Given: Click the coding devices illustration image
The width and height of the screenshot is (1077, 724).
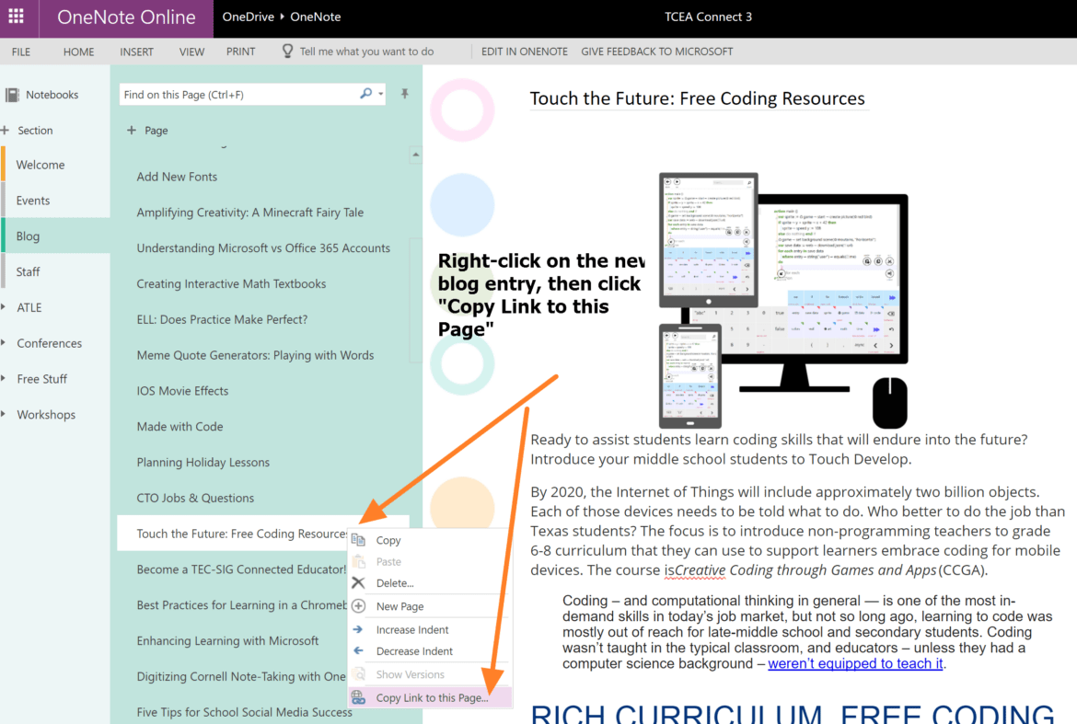Looking at the screenshot, I should click(783, 300).
